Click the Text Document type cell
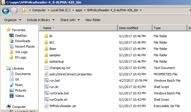 (x=164, y=68)
